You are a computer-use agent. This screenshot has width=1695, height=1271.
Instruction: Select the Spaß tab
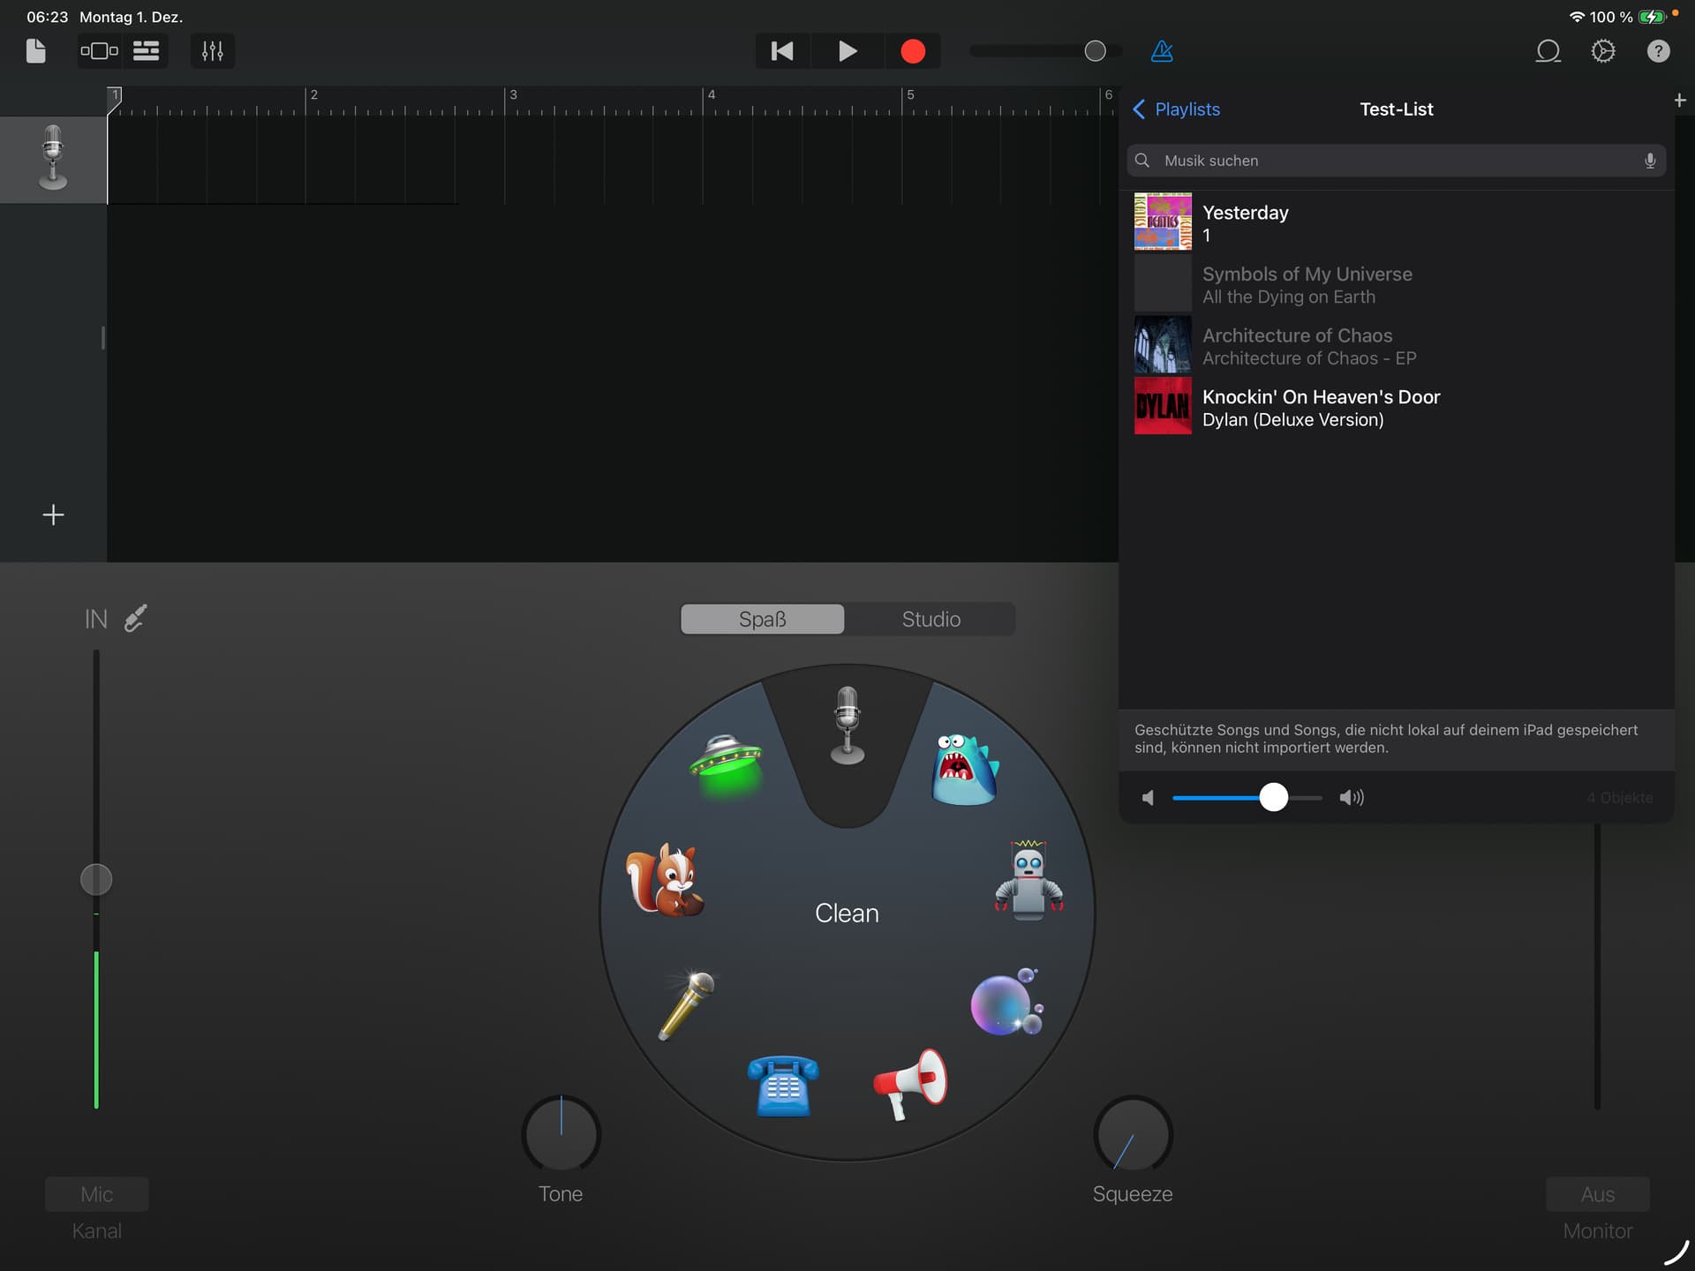[x=762, y=620]
